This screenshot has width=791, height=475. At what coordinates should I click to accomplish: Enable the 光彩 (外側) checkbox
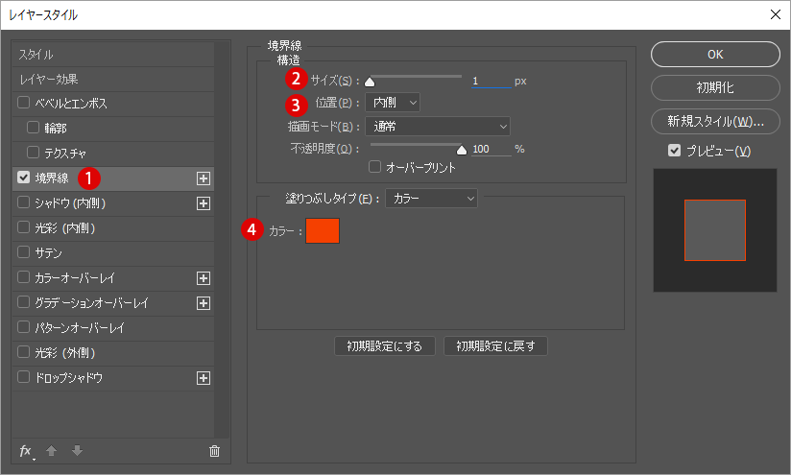[23, 351]
